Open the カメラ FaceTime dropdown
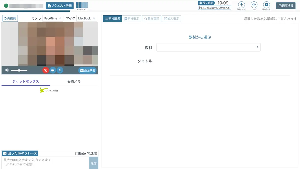The width and height of the screenshot is (300, 169). pos(53,18)
